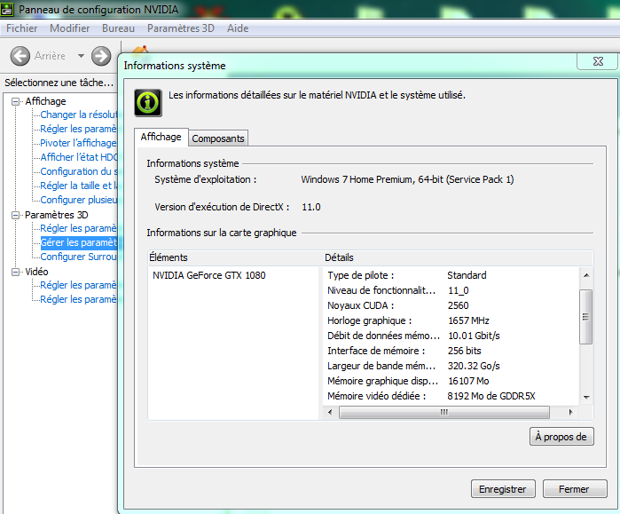Screen dimensions: 620x514
Task: Collapse the Affichage tree node
Action: click(x=16, y=101)
